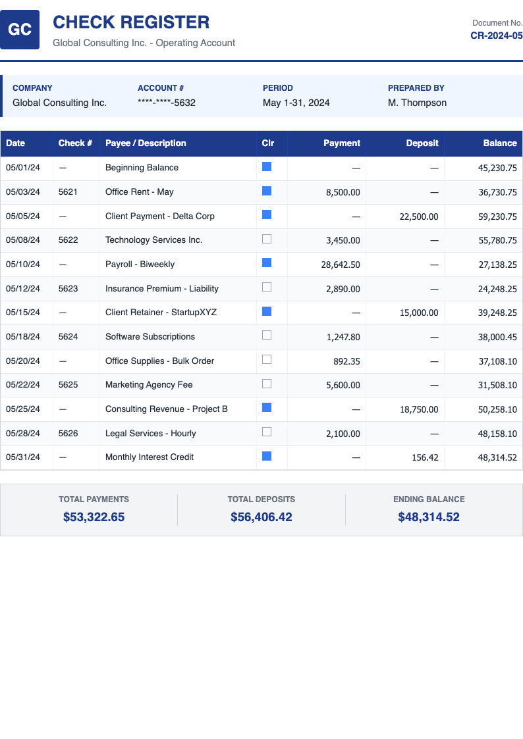
Task: Click the Payment column header
Action: tap(326, 143)
